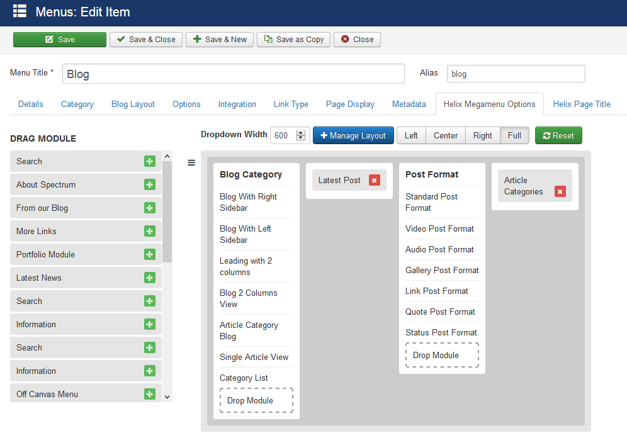Image resolution: width=627 pixels, height=433 pixels.
Task: Reset the megamenu layout
Action: pyautogui.click(x=558, y=136)
